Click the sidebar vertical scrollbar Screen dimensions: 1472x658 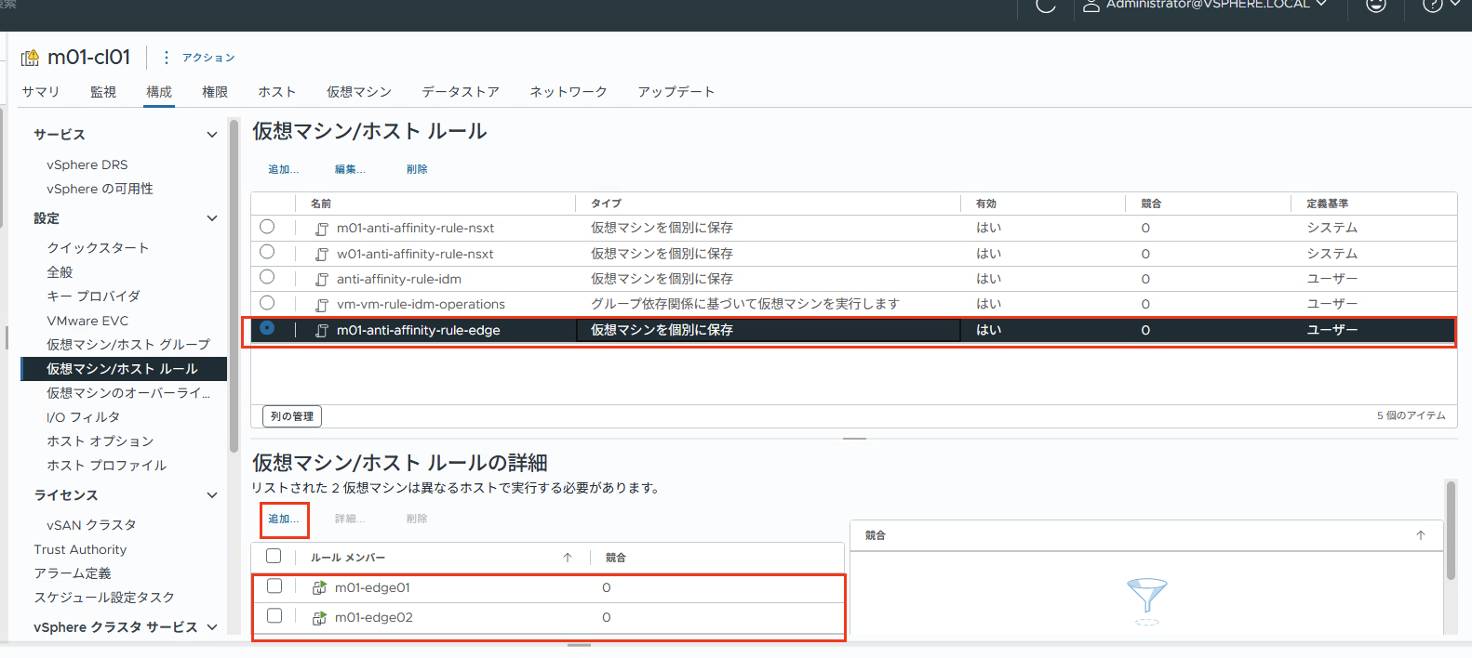pos(234,286)
